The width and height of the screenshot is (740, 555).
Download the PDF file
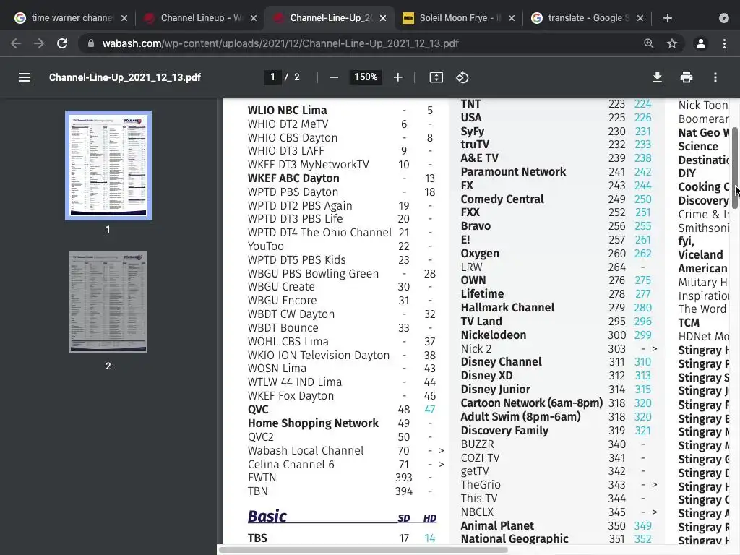click(x=658, y=77)
